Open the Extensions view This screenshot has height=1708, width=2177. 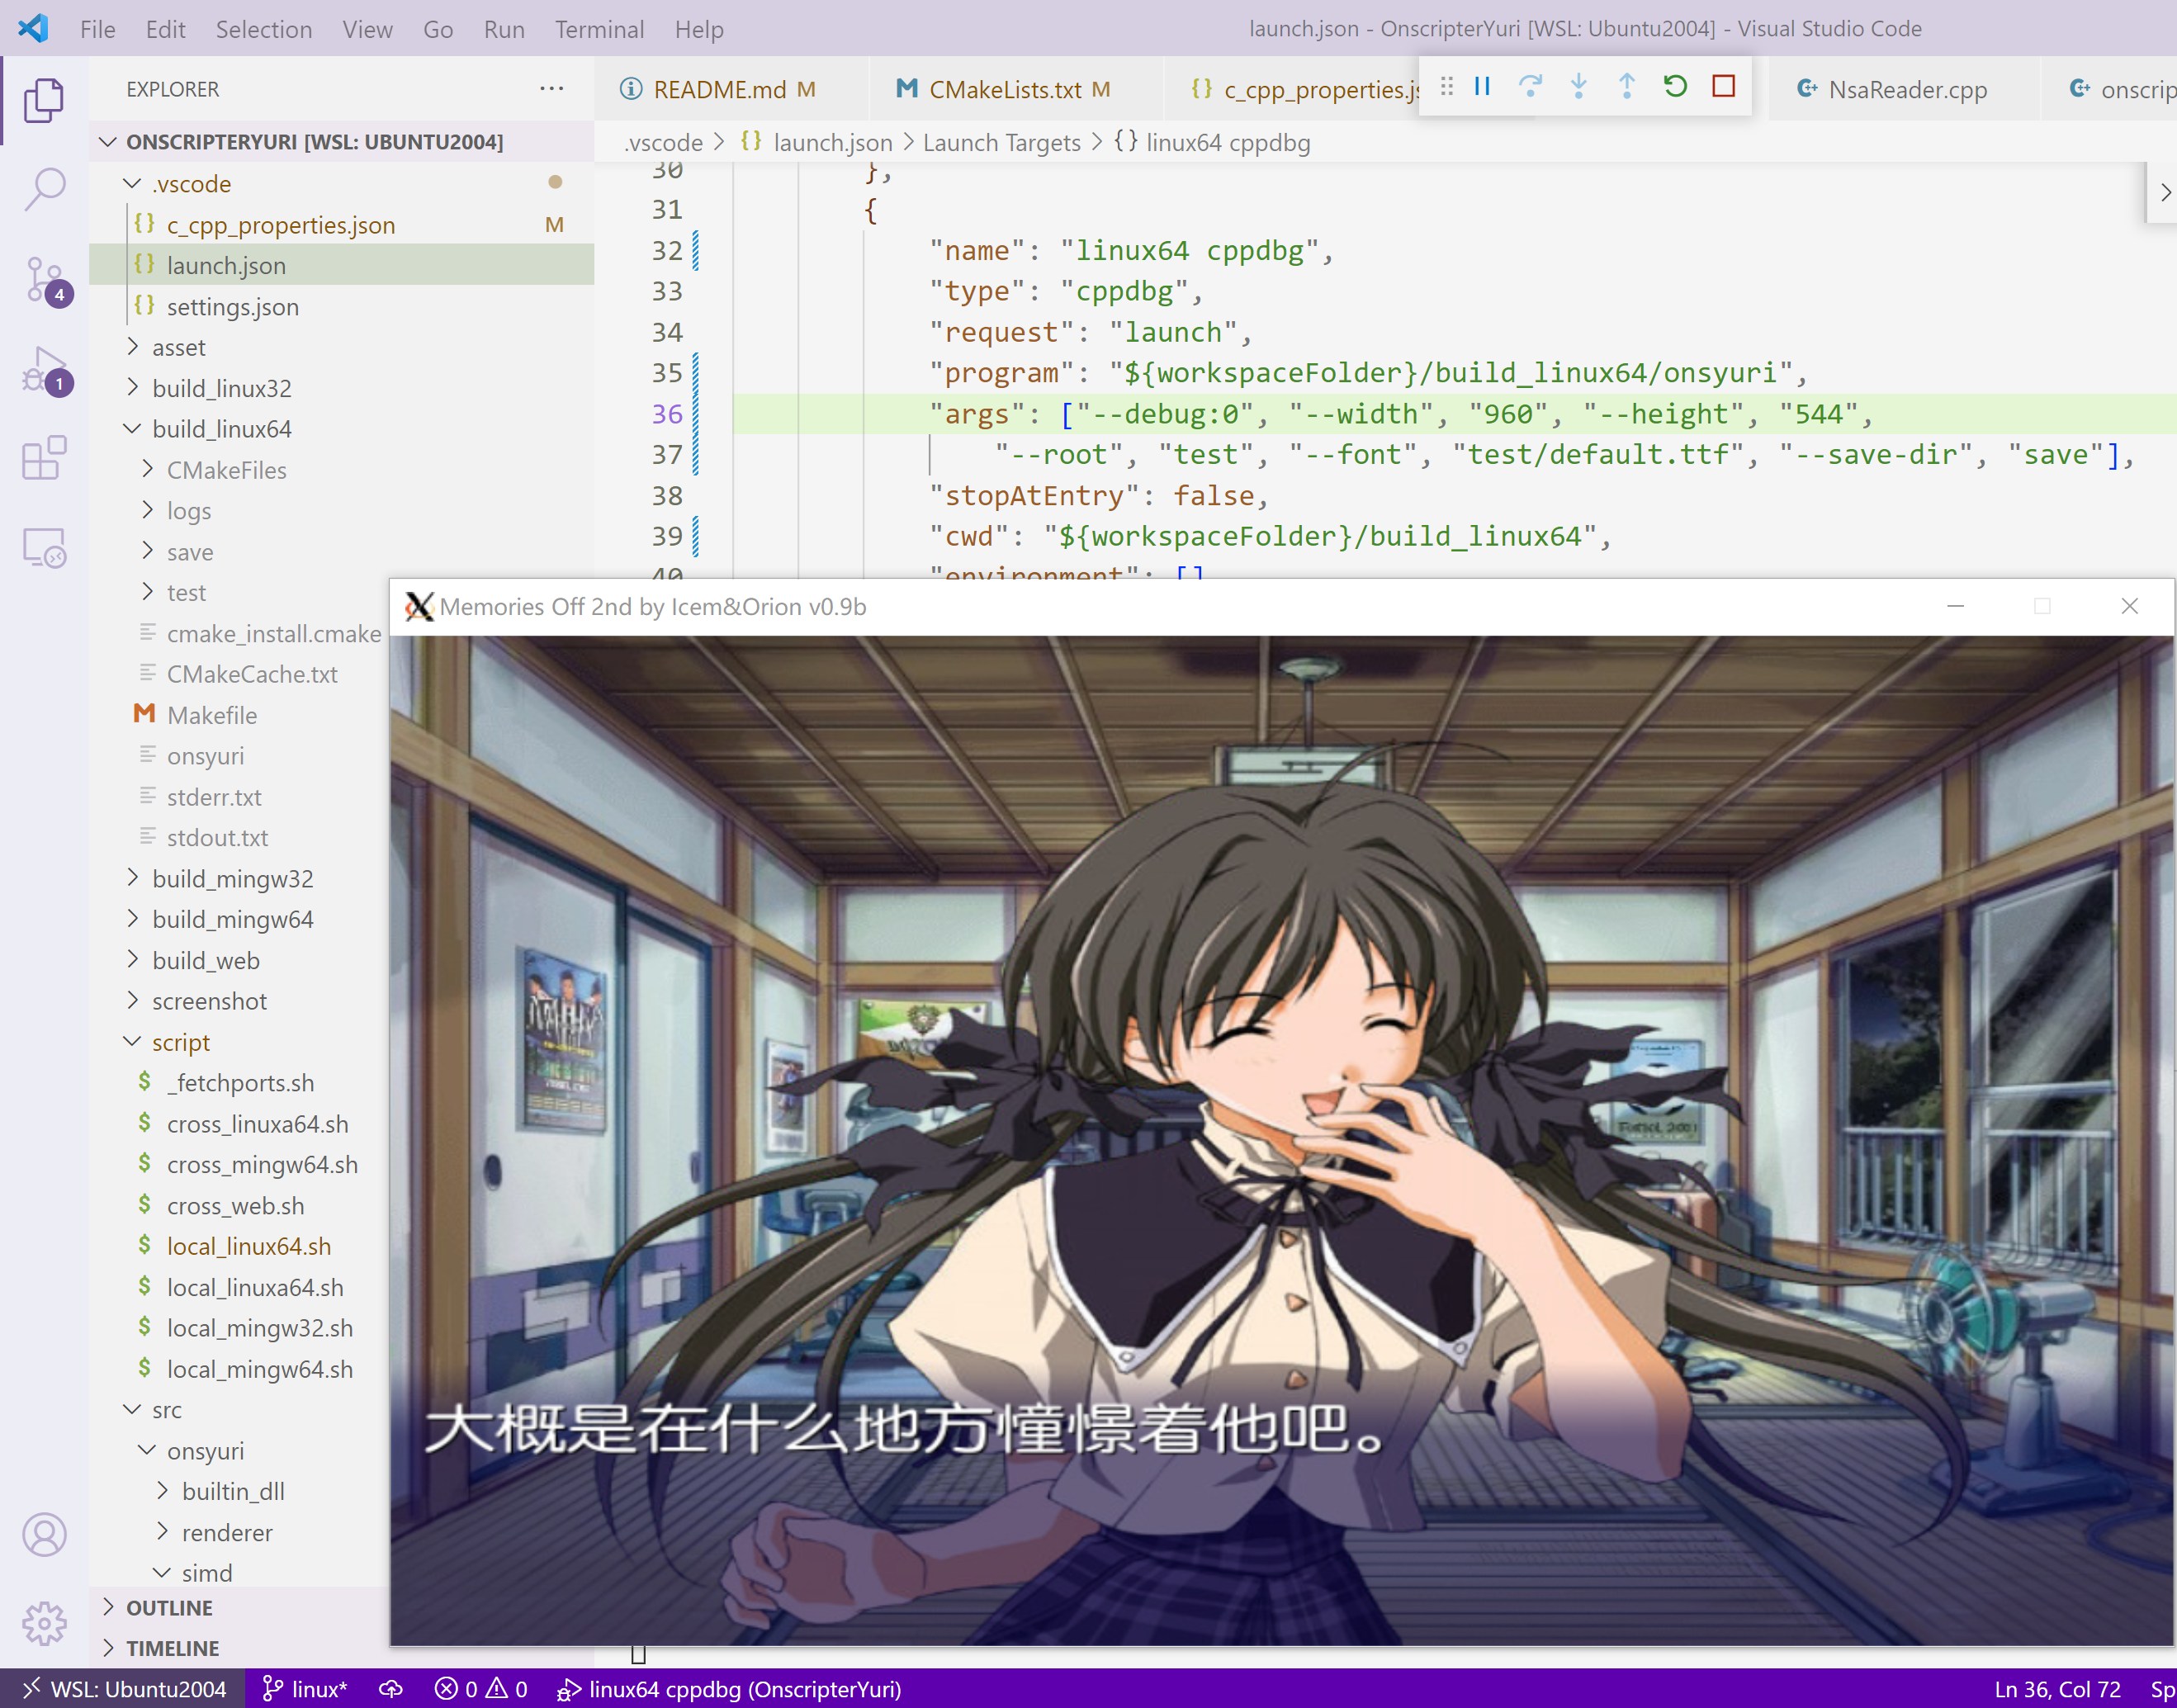44,458
